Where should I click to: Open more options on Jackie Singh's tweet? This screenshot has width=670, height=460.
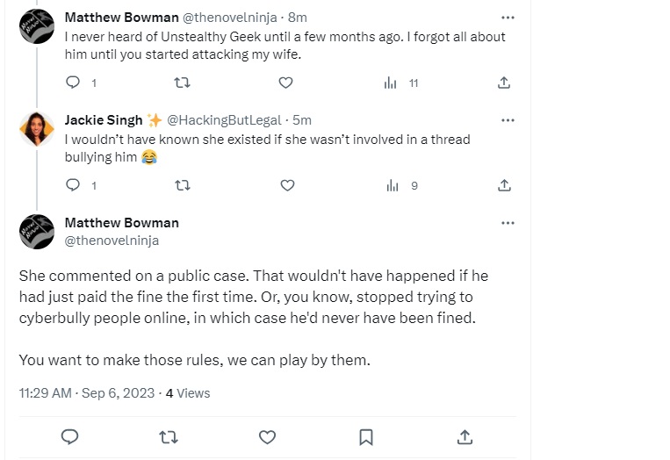(508, 119)
